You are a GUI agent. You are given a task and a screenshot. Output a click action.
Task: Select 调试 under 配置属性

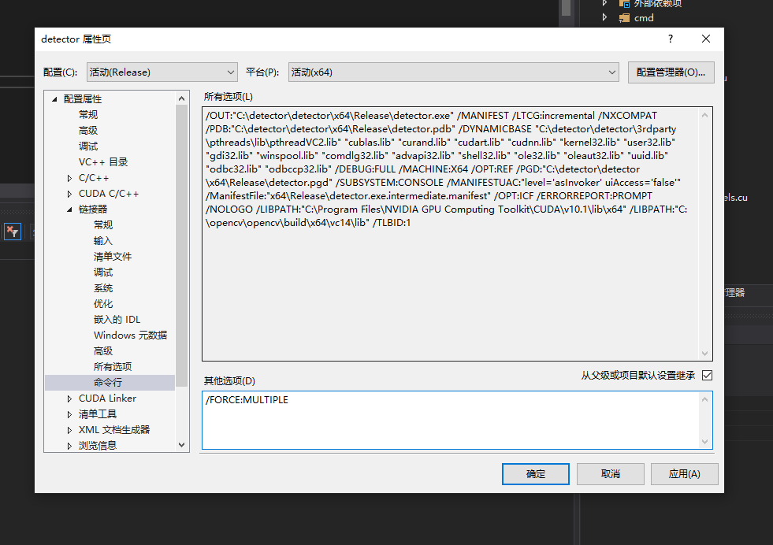[x=88, y=146]
